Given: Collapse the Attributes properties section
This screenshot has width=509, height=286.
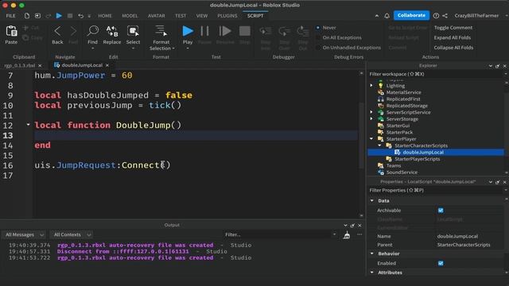Looking at the screenshot, I should coord(372,272).
